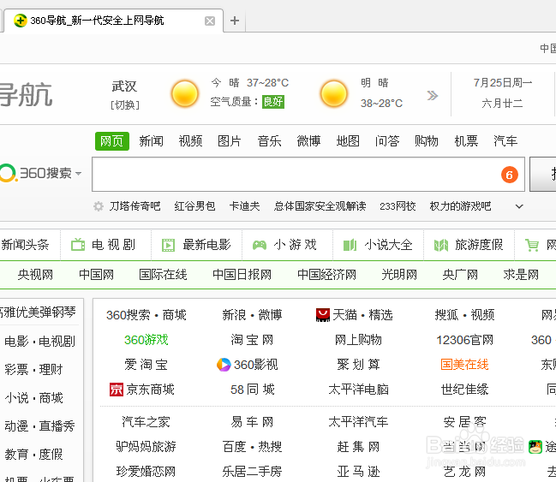Select the 图片 search tab
This screenshot has height=482, width=556.
[230, 141]
